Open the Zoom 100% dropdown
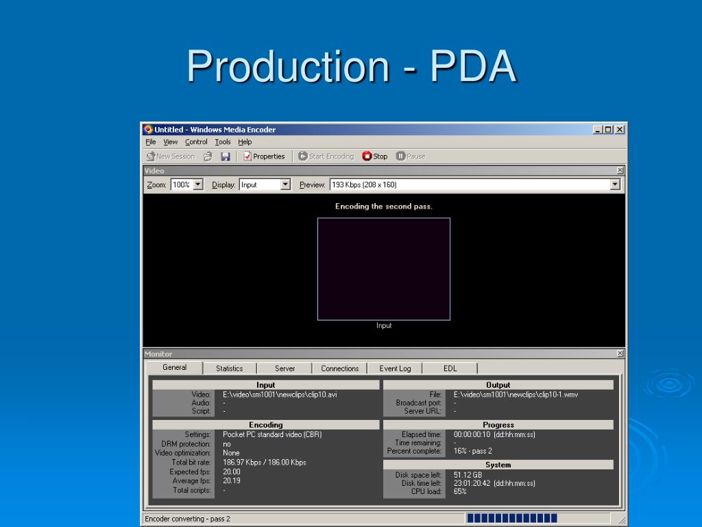The image size is (702, 527). point(198,185)
